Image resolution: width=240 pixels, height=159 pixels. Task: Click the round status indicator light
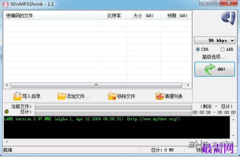click(6, 112)
